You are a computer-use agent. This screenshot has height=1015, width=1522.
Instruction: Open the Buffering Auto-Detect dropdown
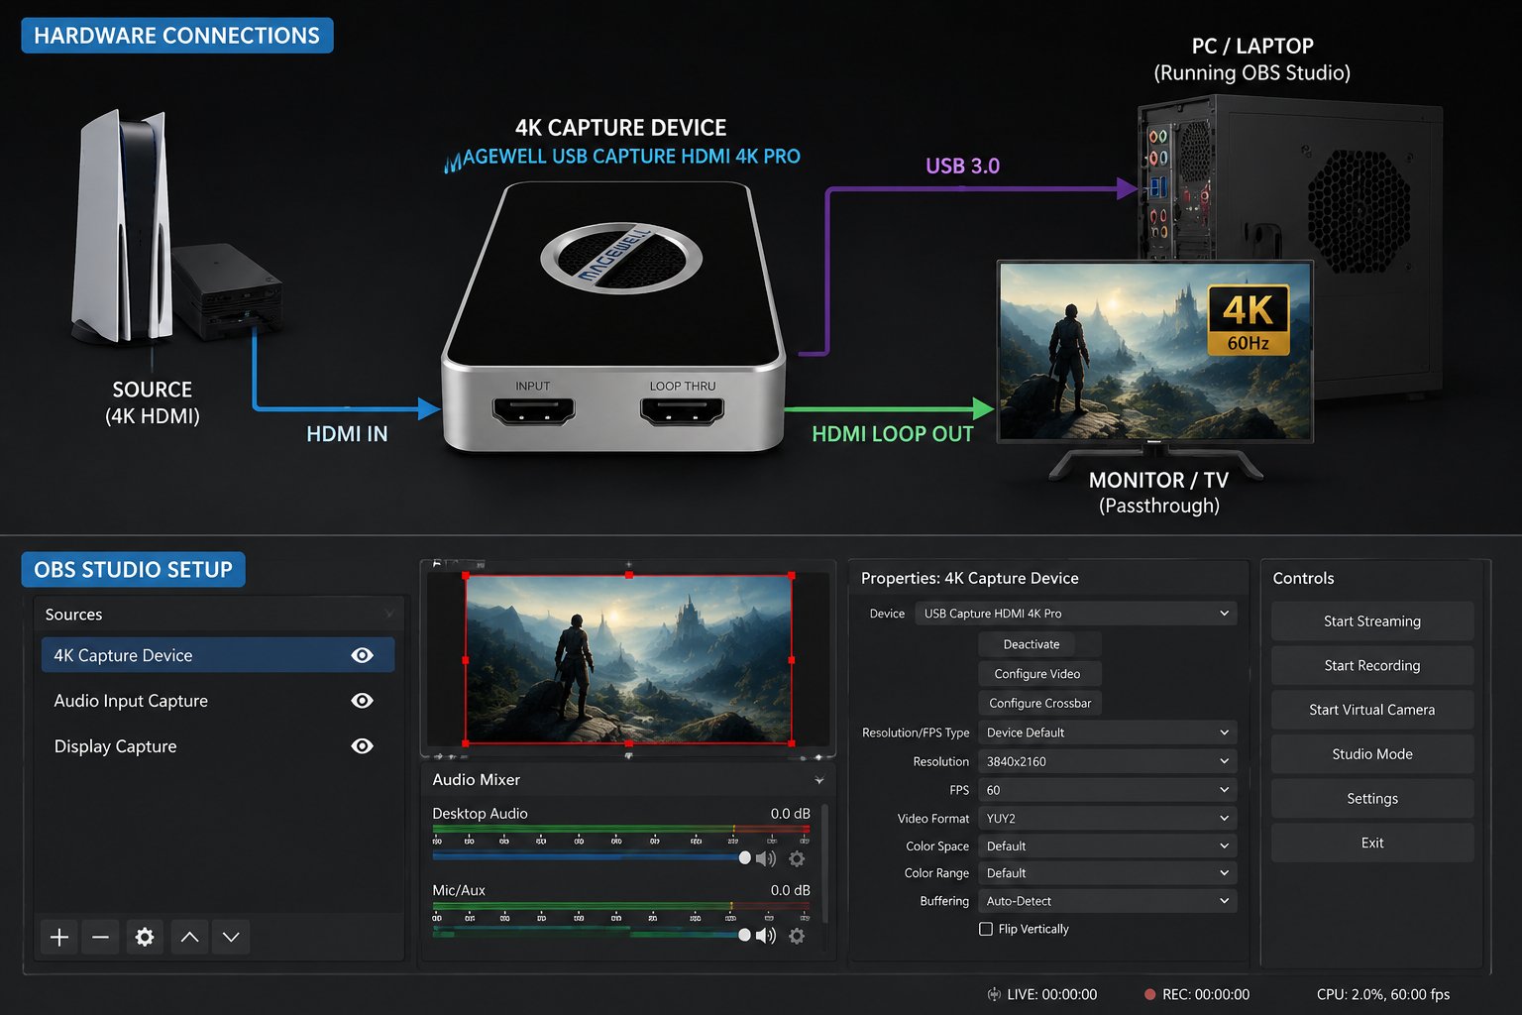point(1108,901)
